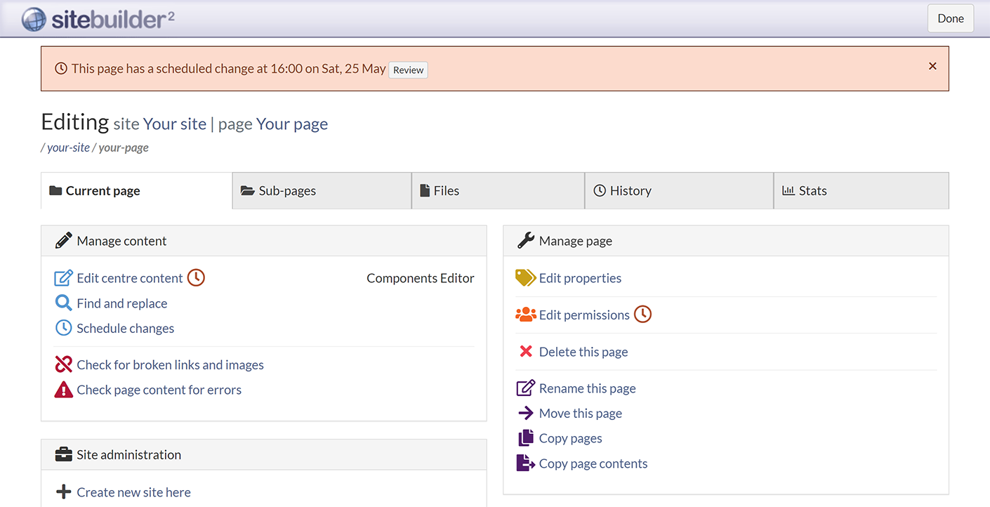The width and height of the screenshot is (990, 507).
Task: Follow the Create new site here link
Action: [133, 492]
